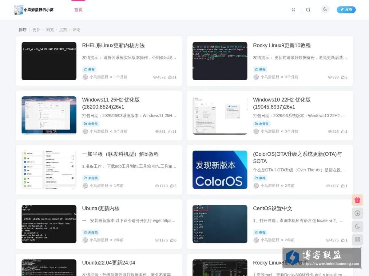Open post Ubuntu更新内核

pyautogui.click(x=101, y=209)
